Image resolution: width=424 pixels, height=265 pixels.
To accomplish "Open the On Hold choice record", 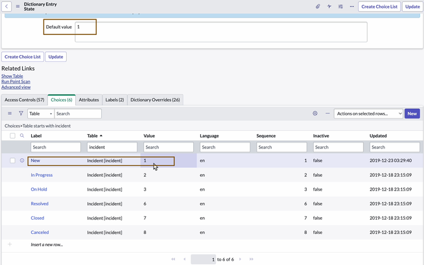I will 39,189.
